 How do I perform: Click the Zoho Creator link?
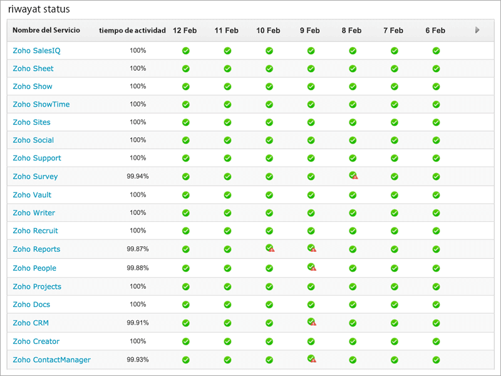point(36,341)
